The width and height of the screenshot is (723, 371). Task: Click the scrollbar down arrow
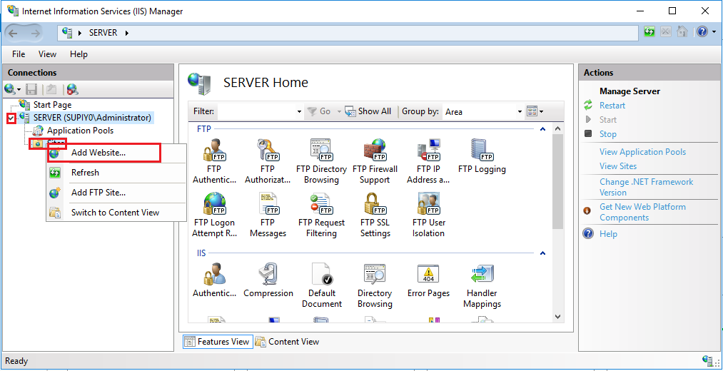pyautogui.click(x=557, y=316)
